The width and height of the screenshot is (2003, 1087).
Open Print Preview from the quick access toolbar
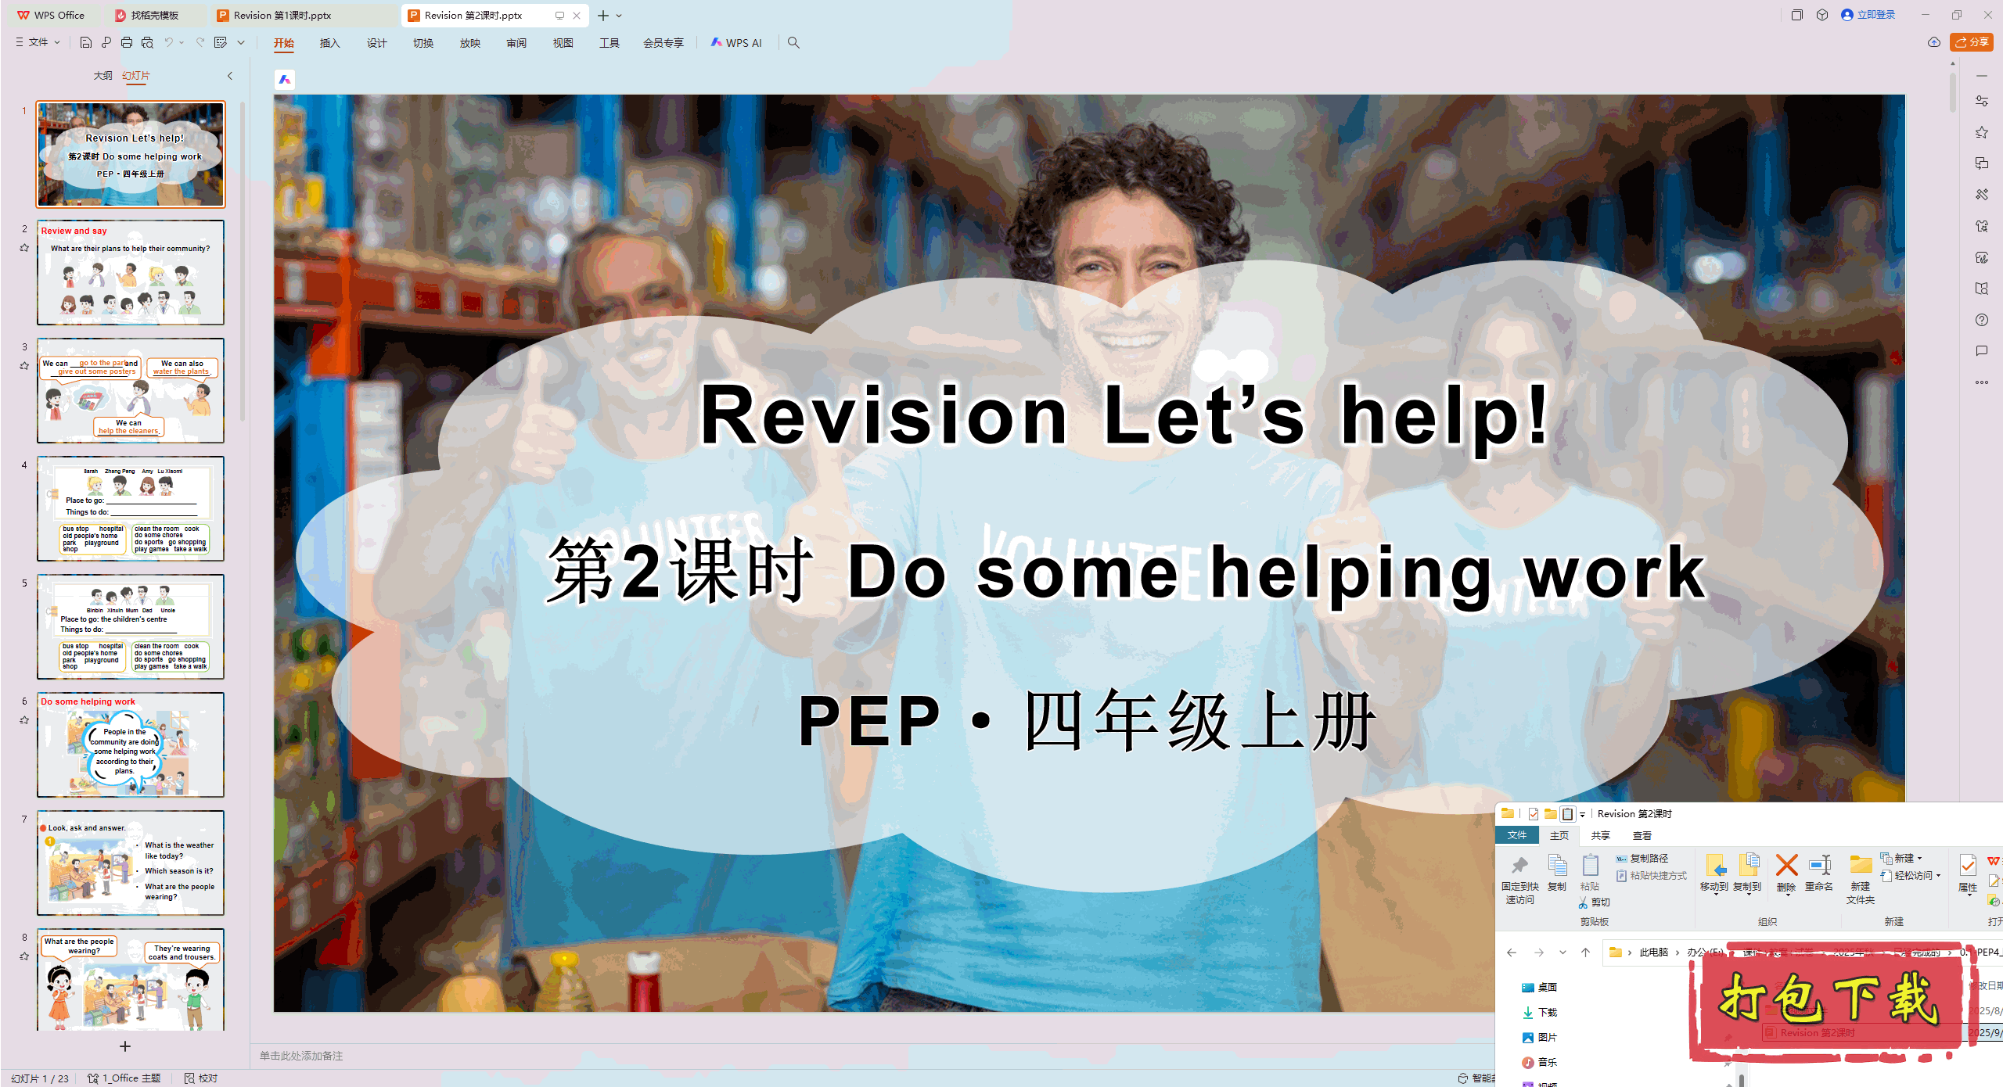[149, 42]
